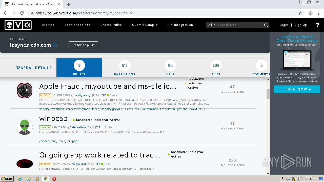Open Ongoing app work pulse title

point(100,155)
